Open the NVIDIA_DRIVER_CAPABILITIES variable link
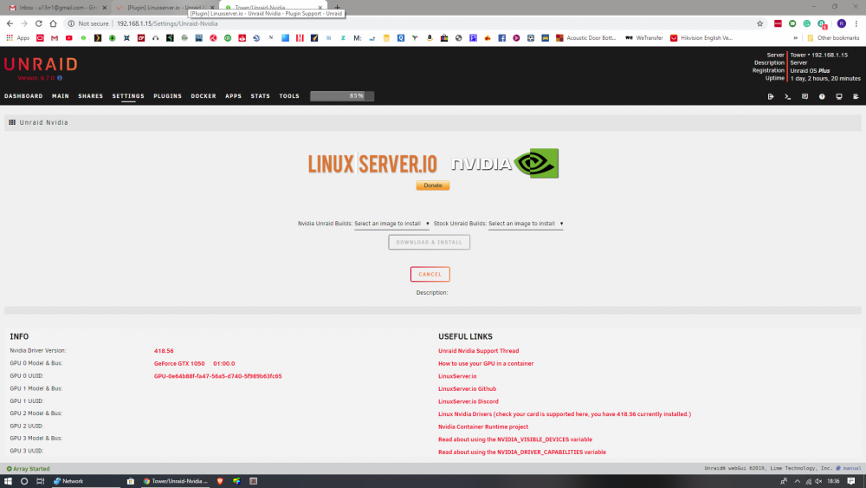Screen dimensions: 866x488 pos(522,452)
